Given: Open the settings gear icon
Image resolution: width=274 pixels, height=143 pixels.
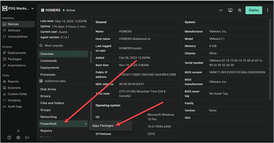Looking at the screenshot, I should (x=18, y=138).
